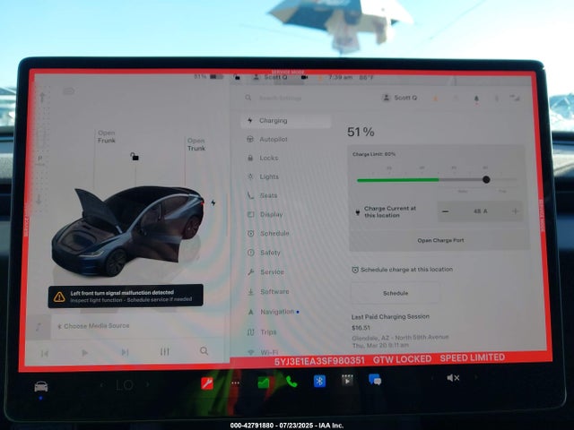Click the Schedule charge at this location label
574x430 pixels.
(406, 270)
